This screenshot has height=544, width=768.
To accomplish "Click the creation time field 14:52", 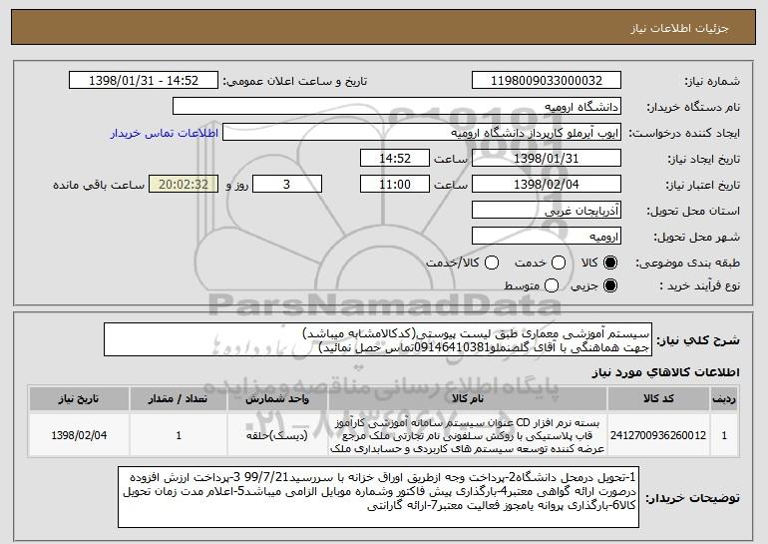I will click(x=395, y=159).
